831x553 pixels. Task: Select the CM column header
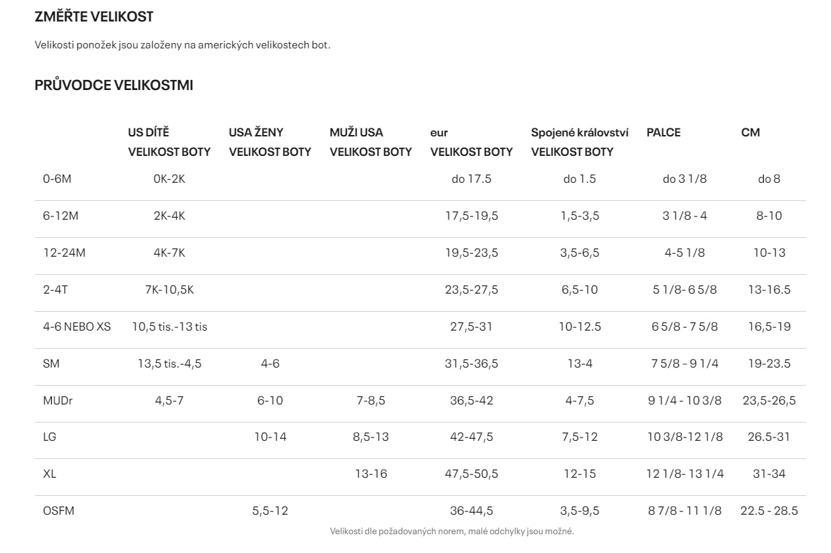click(x=750, y=132)
